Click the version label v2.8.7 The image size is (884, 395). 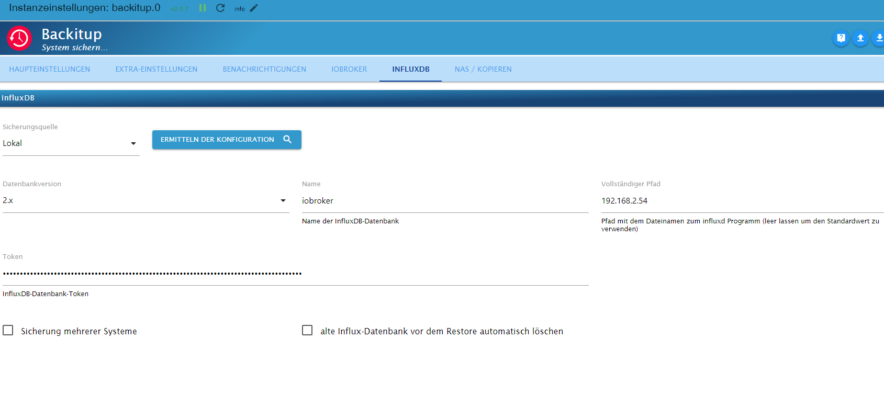(x=180, y=9)
